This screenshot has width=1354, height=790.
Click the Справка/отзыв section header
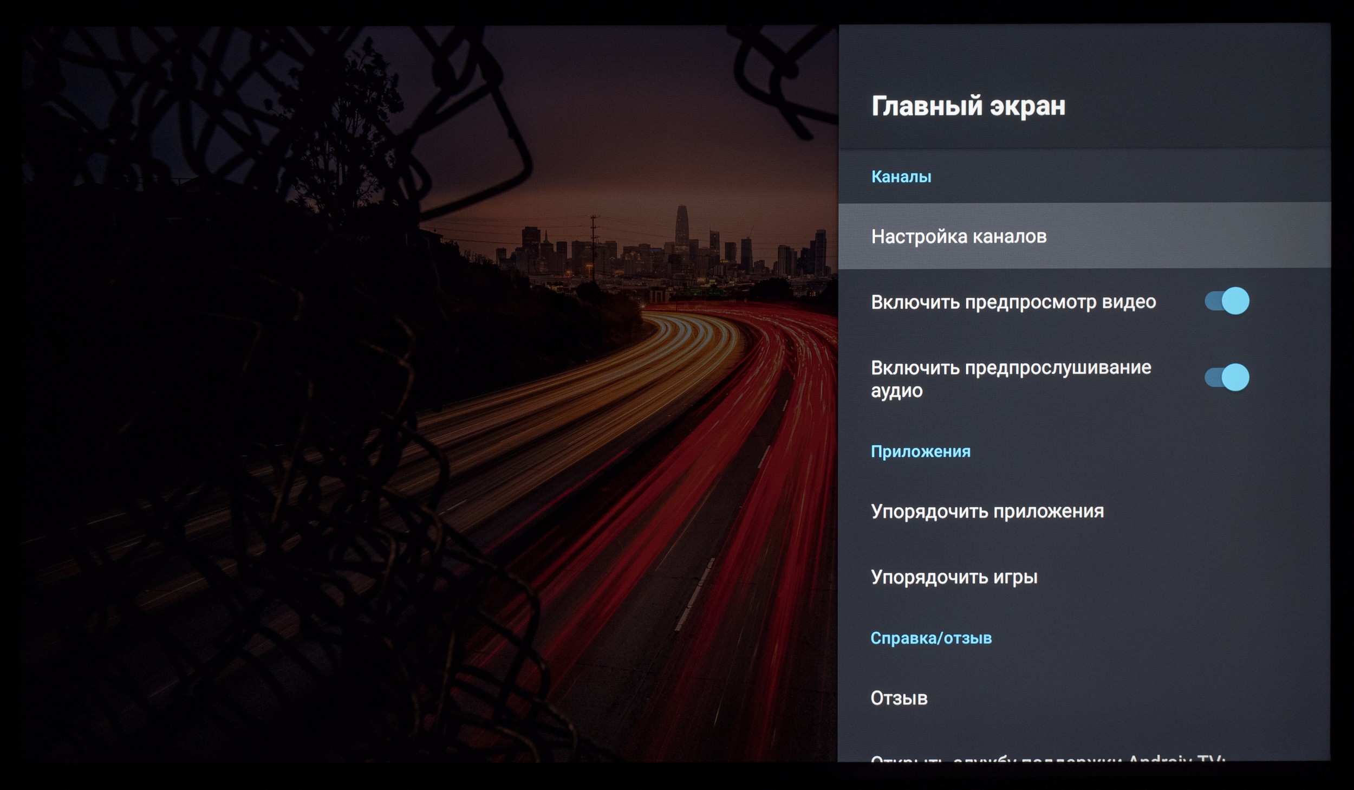[x=930, y=638]
